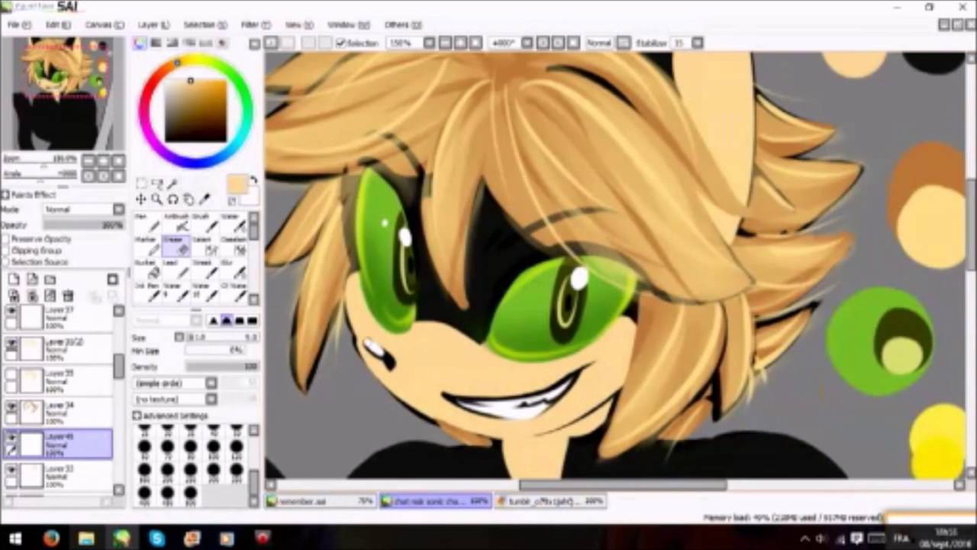Open the brush size multiplier dropdown

tap(180, 337)
